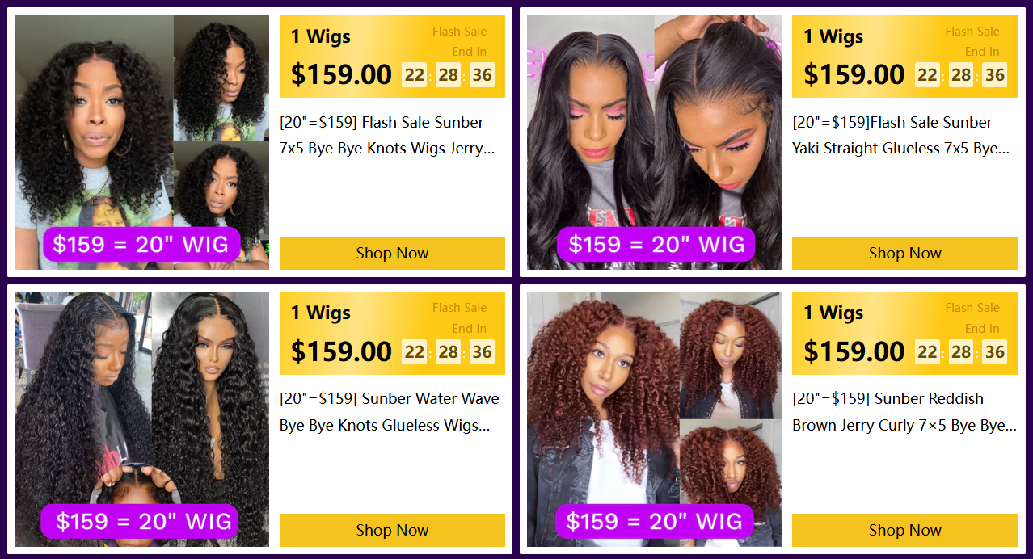Click Shop Now for Jerry curly wig
Image resolution: width=1033 pixels, height=559 pixels.
point(392,253)
